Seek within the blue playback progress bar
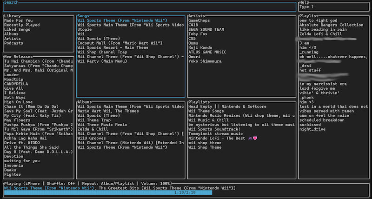Image resolution: width=372 pixels, height=199 pixels. 108,192
